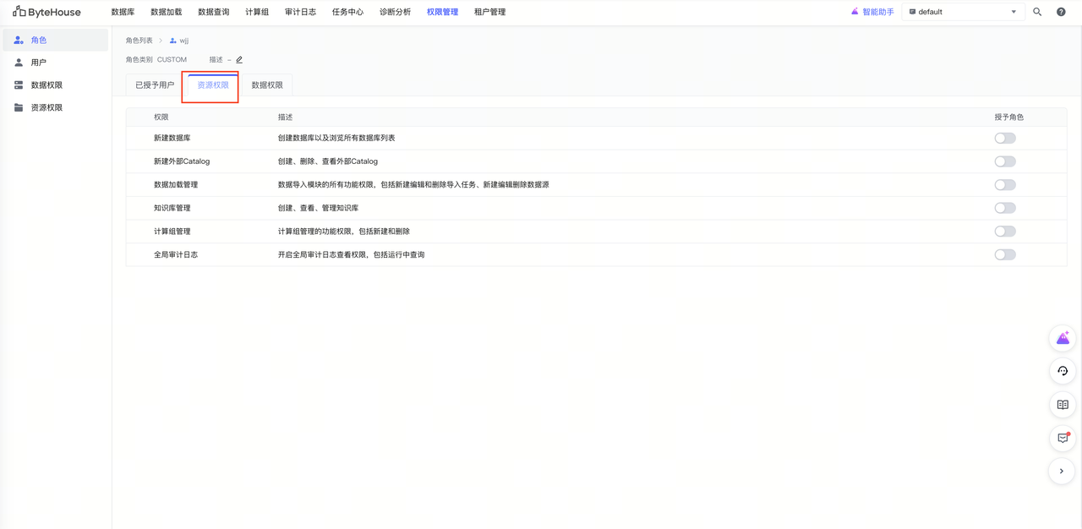
Task: Open the 数据权限 tab beside 资源权限
Action: [267, 85]
